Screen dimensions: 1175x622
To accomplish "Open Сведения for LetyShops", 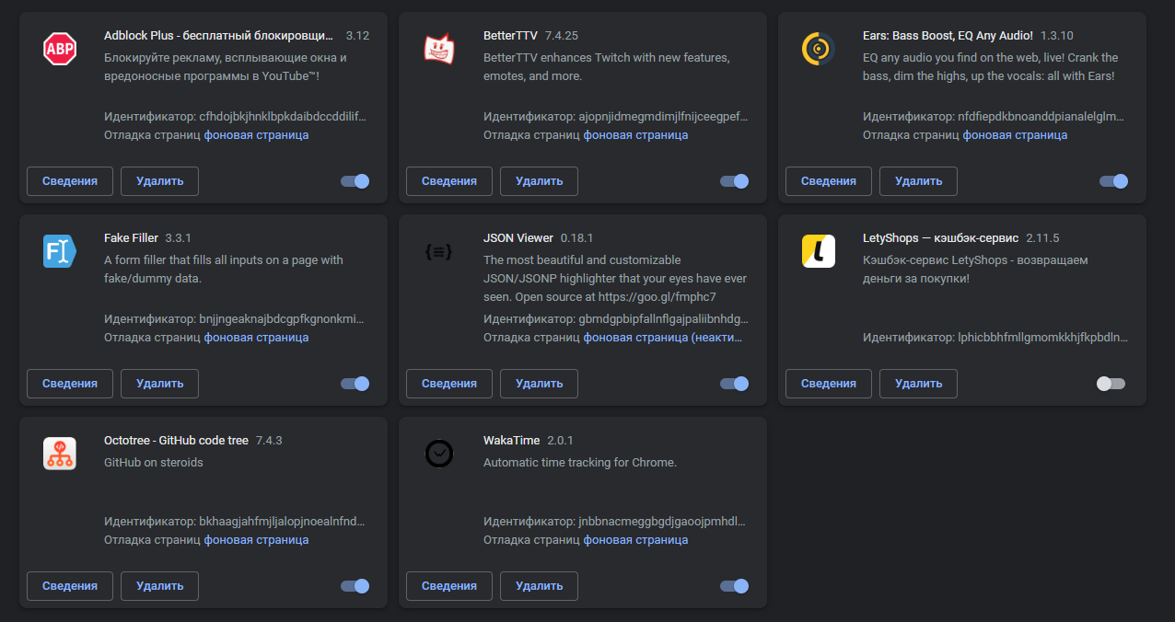I will 828,384.
